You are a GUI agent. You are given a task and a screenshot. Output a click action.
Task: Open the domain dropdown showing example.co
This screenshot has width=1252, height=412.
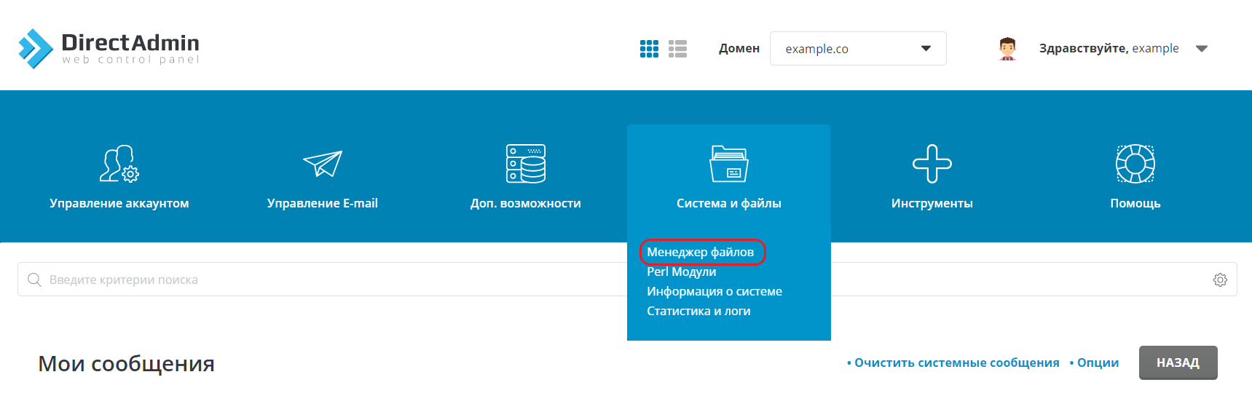click(x=857, y=49)
